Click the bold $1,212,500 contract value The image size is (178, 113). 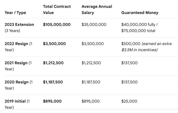(x=53, y=63)
